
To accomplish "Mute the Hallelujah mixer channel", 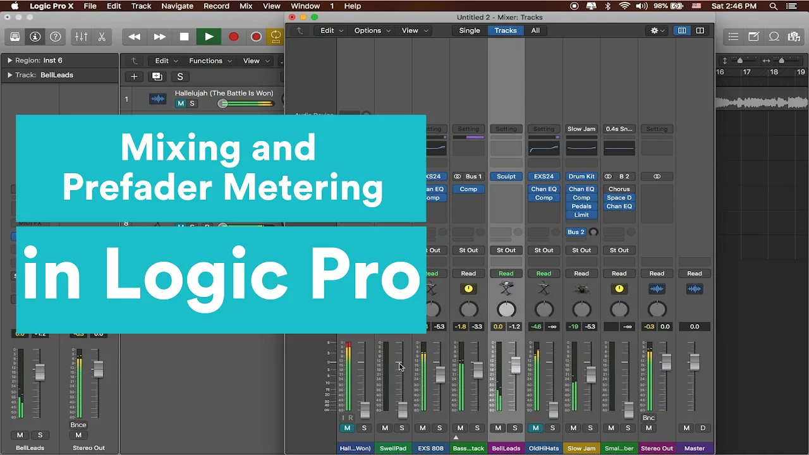I will [x=347, y=428].
